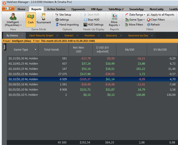Open the Opponents ribbon tab
Viewport: 178px width, 145px height.
coord(78,9)
